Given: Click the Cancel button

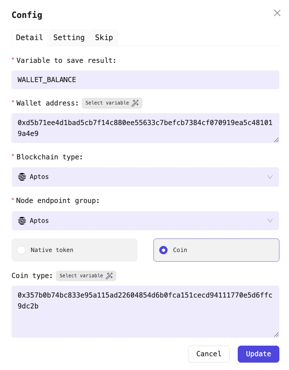Looking at the screenshot, I should pos(209,354).
